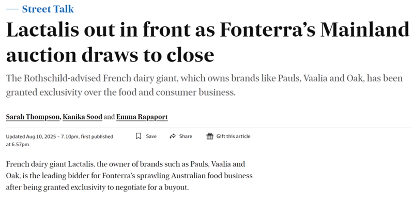Image resolution: width=413 pixels, height=200 pixels.
Task: Click the Share text label
Action: tap(186, 136)
